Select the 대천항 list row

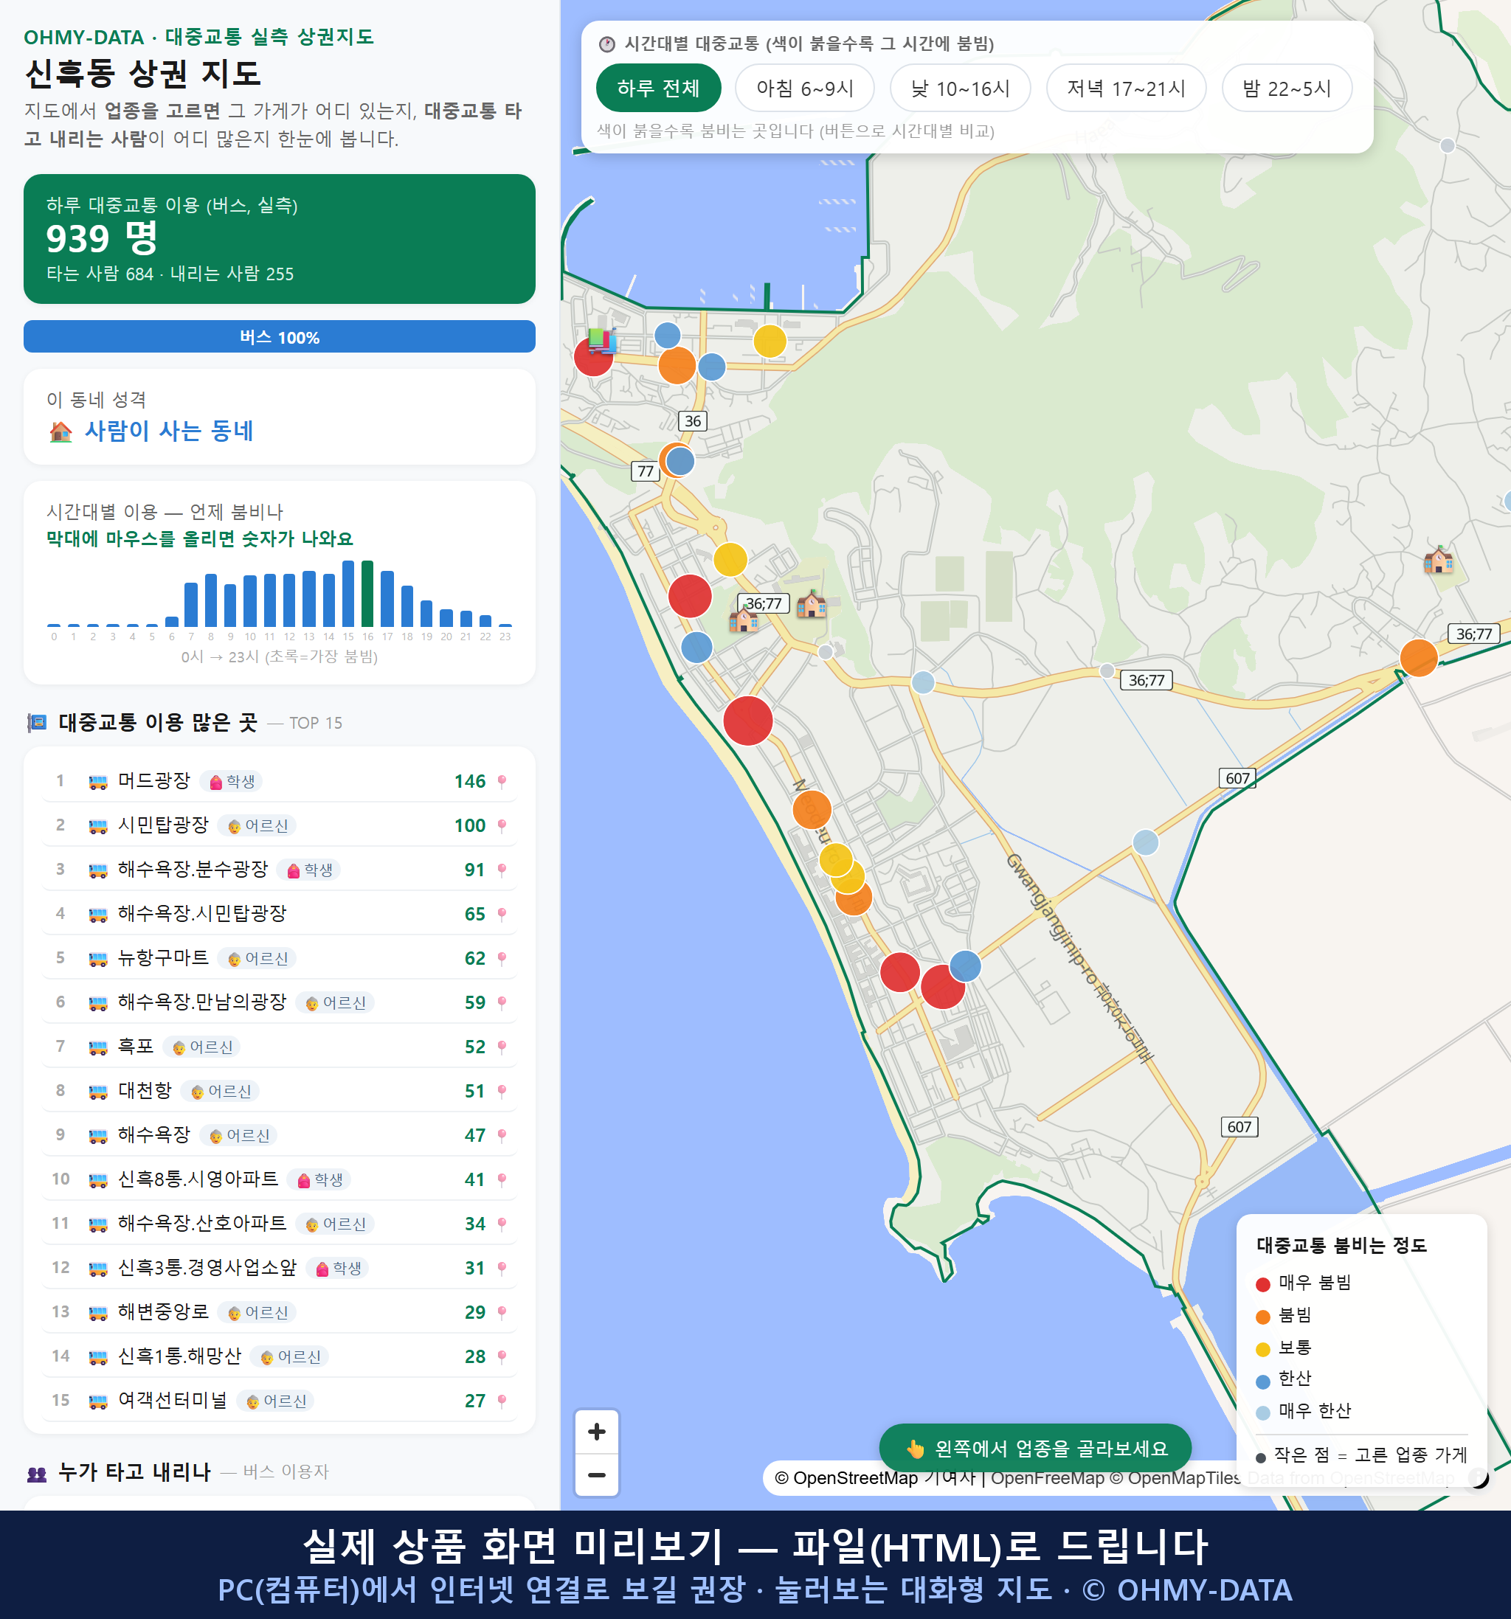click(x=280, y=1090)
